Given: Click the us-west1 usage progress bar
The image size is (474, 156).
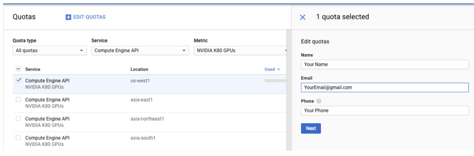Looking at the screenshot, I should (275, 81).
